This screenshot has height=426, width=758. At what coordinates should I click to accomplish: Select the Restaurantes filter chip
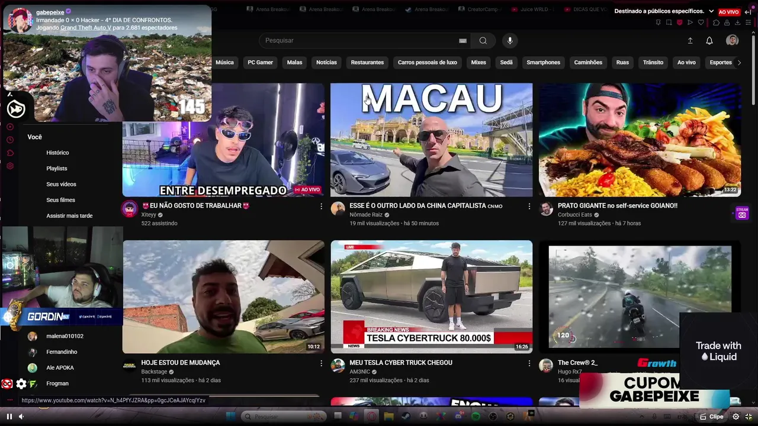click(x=367, y=62)
